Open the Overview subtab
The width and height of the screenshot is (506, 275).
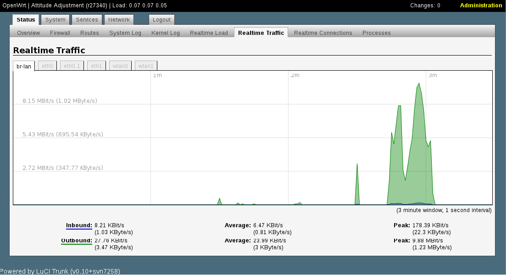[28, 33]
